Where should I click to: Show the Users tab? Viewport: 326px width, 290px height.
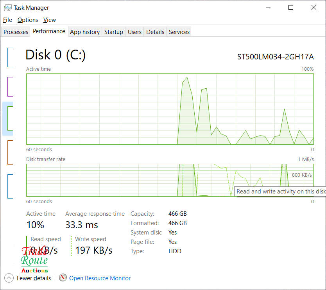tap(134, 32)
